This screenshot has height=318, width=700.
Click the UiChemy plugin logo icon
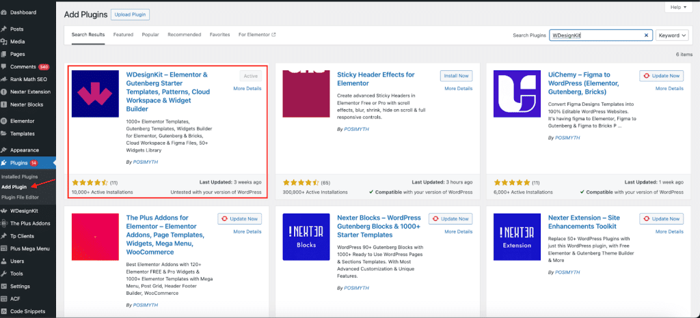click(x=517, y=93)
